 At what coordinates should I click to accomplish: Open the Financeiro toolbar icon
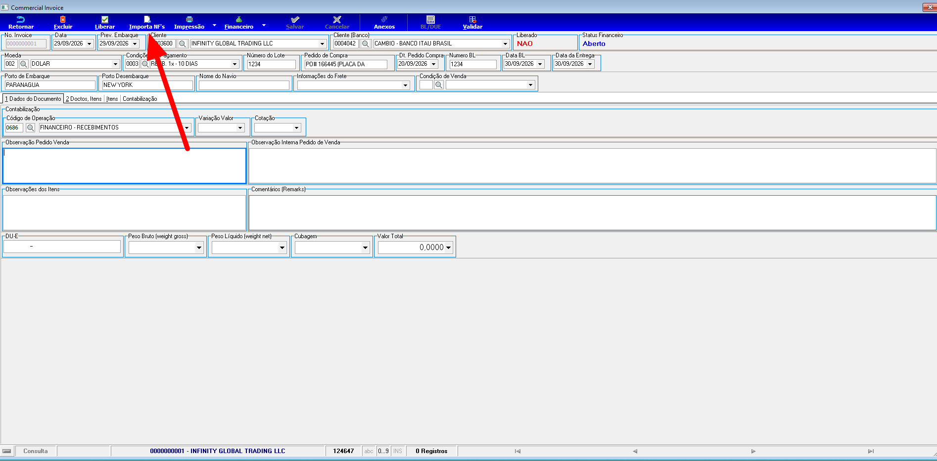[239, 19]
